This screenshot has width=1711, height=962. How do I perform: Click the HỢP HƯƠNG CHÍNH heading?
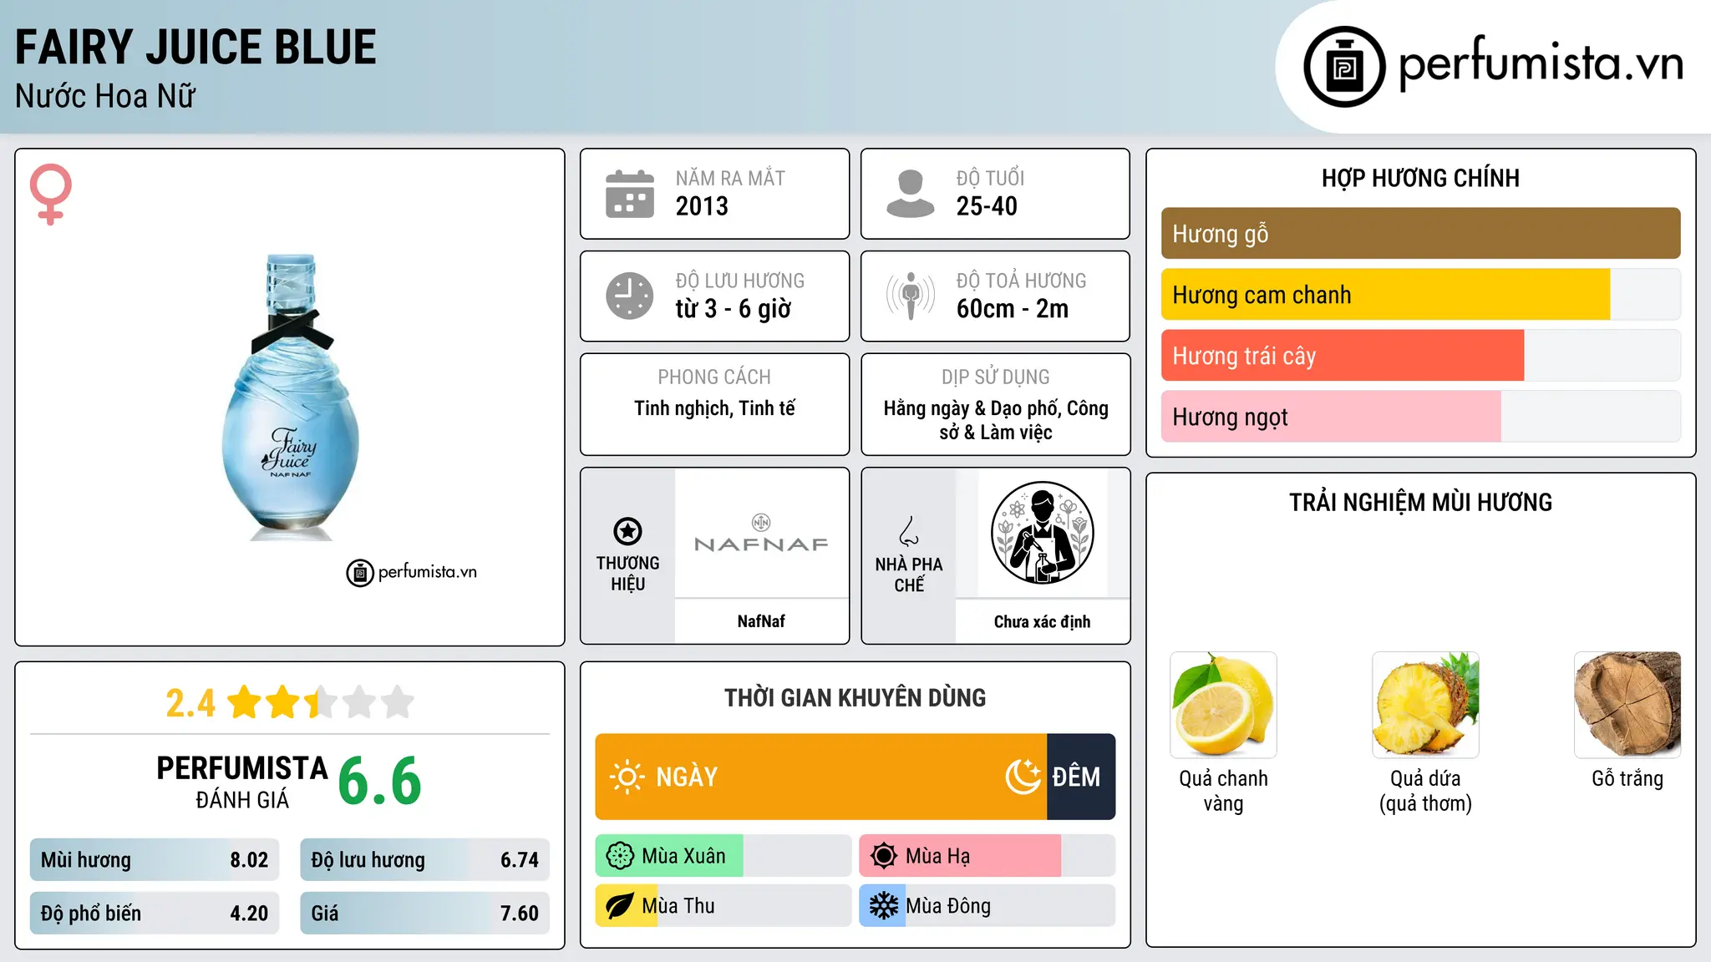(1420, 179)
